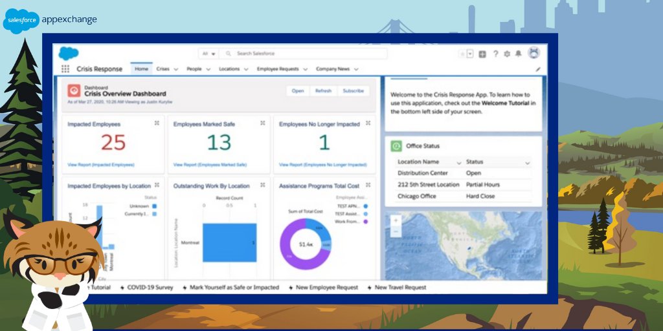Image resolution: width=663 pixels, height=331 pixels.
Task: Click the donut chart $1.4K center
Action: (306, 244)
